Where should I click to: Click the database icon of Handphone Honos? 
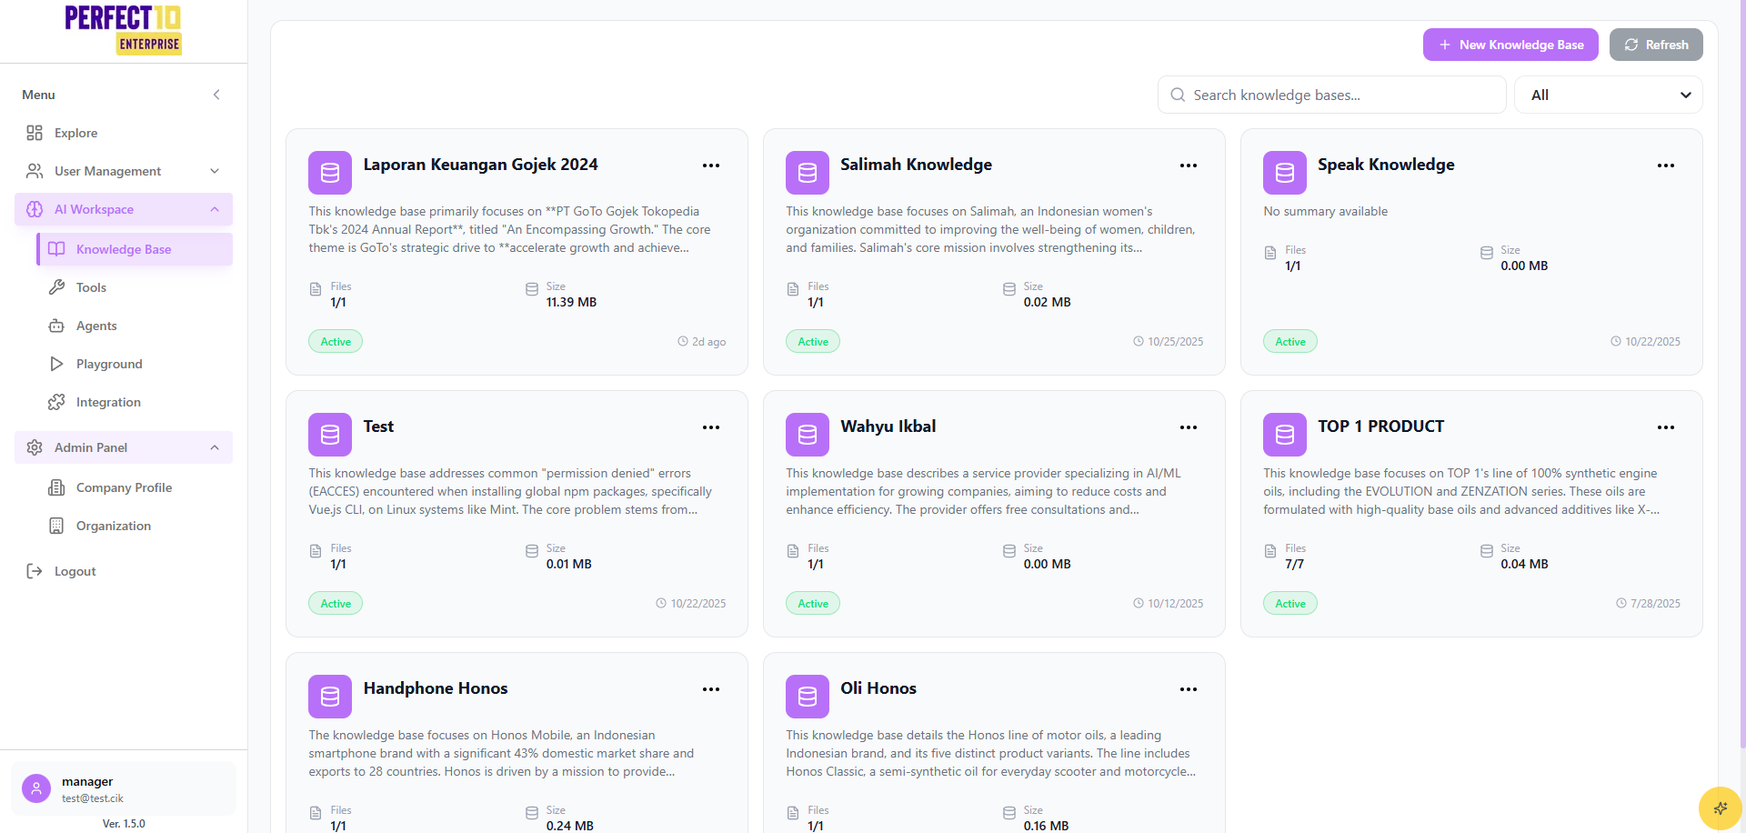[x=330, y=697]
